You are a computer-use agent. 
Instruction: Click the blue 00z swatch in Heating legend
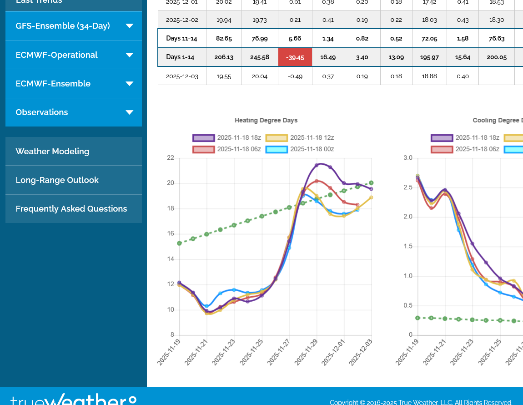pos(277,149)
